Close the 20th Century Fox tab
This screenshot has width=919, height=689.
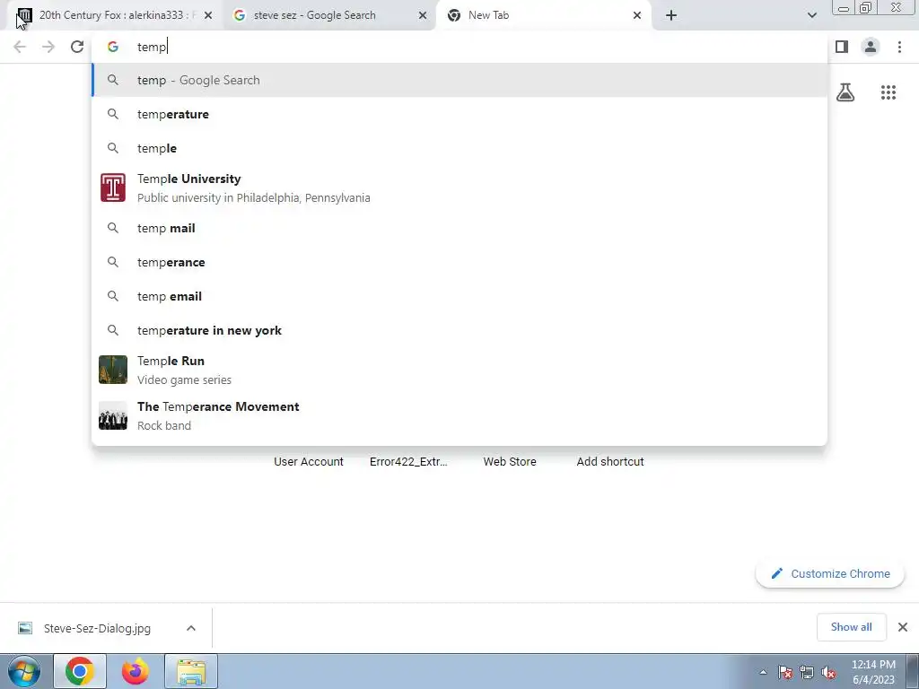208,16
